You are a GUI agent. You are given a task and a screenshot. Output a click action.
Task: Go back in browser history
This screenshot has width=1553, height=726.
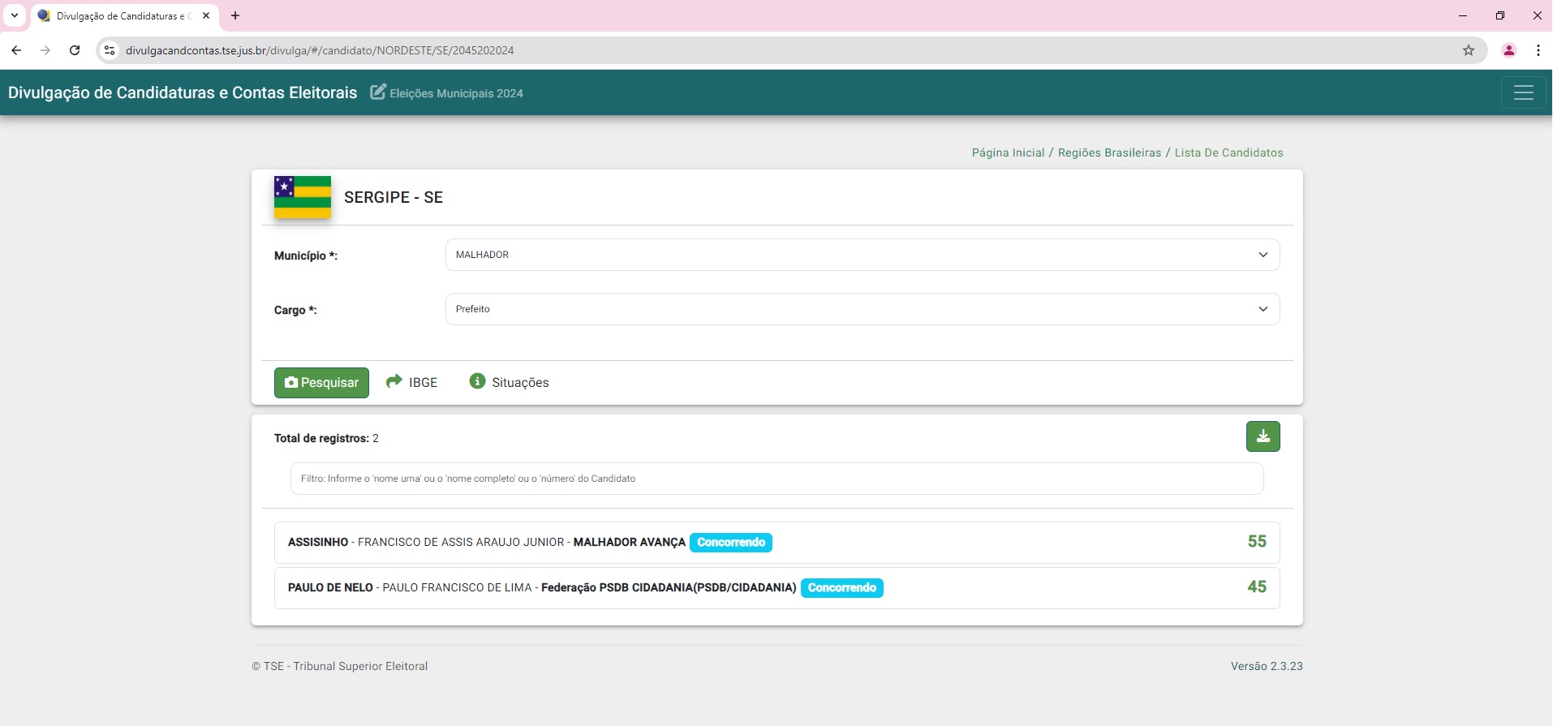16,50
